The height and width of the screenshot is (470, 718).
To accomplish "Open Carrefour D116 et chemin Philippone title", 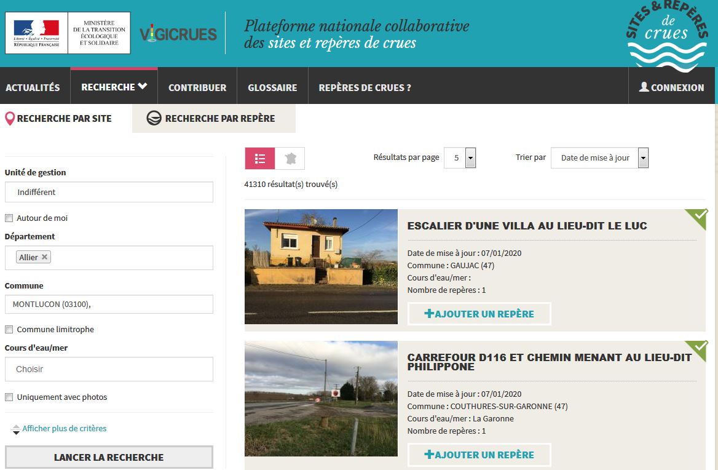I will (x=550, y=362).
